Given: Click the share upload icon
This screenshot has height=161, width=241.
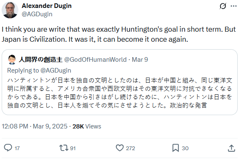Looking at the screenshot, I should [231, 148].
